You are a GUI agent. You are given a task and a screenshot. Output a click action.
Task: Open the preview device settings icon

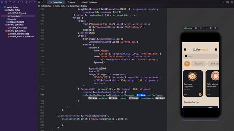point(211,28)
